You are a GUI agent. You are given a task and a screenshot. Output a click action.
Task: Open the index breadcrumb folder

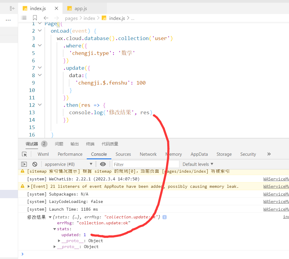89,18
